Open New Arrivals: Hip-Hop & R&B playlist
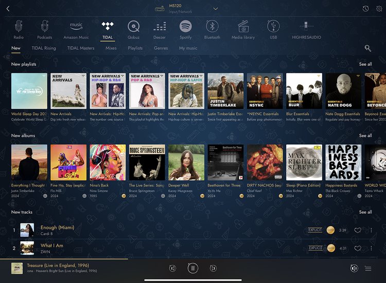This screenshot has width=386, height=283. pyautogui.click(x=108, y=91)
